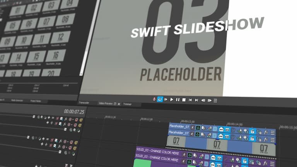
Task: Select placeholder thumbnail 15 in media panel
Action: (x=36, y=56)
